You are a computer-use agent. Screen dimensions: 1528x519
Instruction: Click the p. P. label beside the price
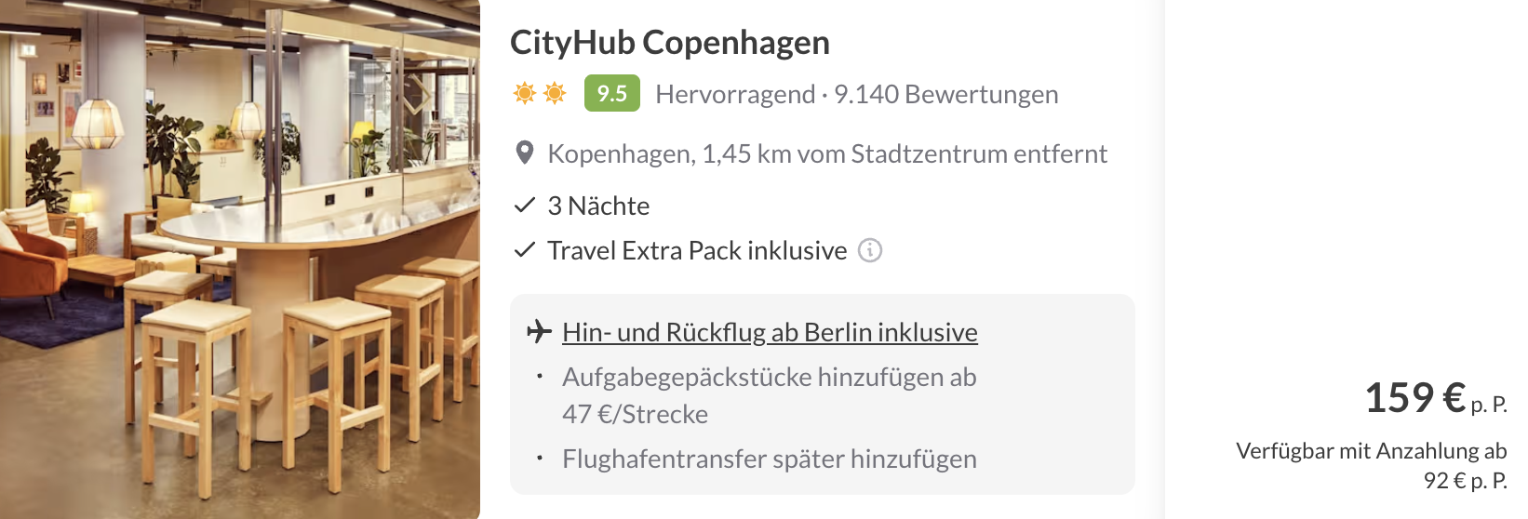(1489, 405)
